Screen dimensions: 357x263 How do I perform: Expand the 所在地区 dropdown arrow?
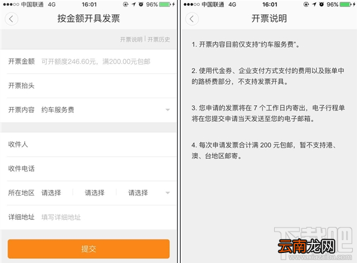(168, 193)
